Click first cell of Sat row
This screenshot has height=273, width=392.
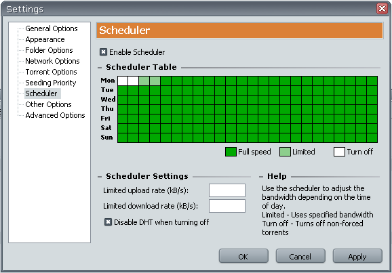coord(123,129)
